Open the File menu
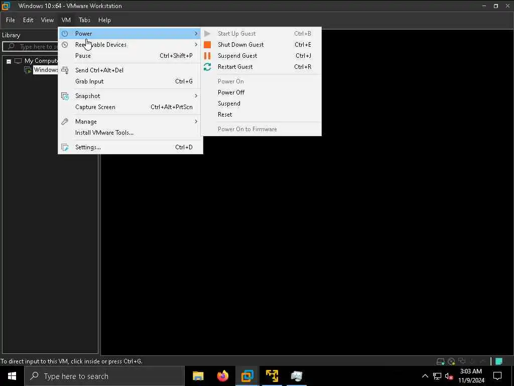Viewport: 514px width, 386px height. (11, 20)
